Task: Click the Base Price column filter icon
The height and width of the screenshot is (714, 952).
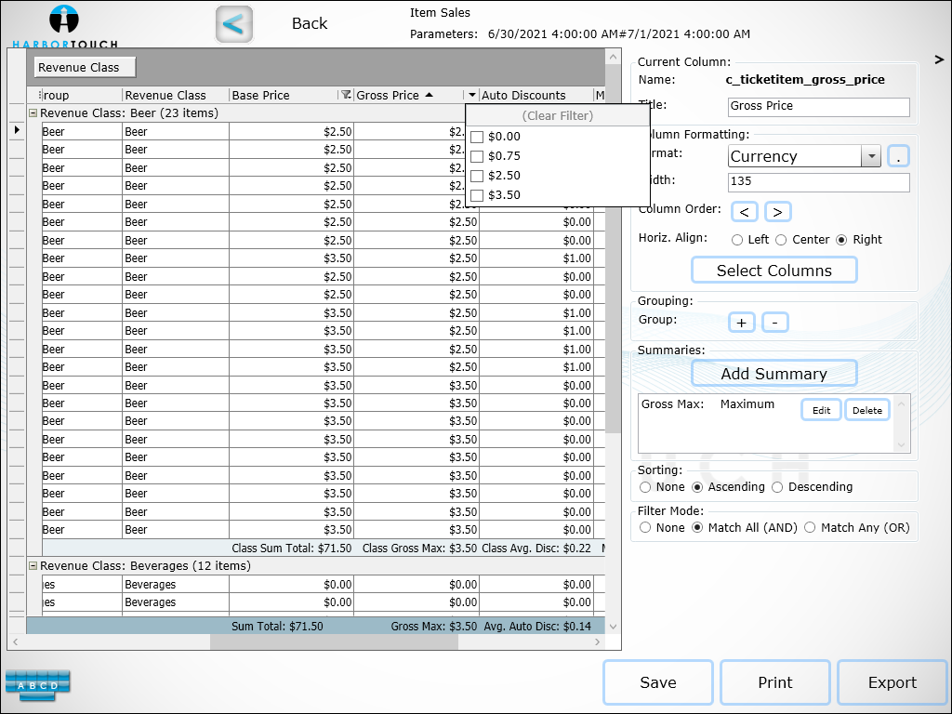Action: (x=346, y=95)
